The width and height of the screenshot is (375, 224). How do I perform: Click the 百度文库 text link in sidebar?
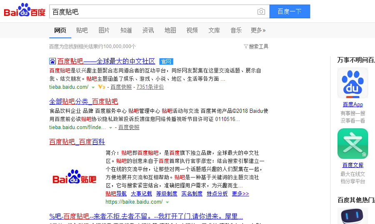pos(353,165)
